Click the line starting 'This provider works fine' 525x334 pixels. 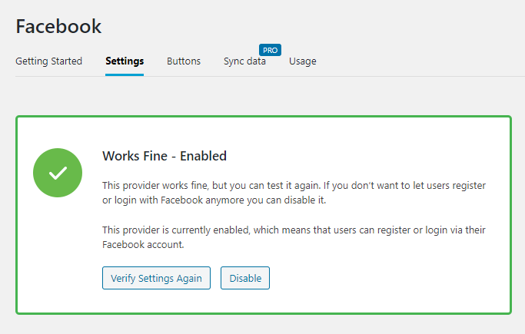[294, 186]
